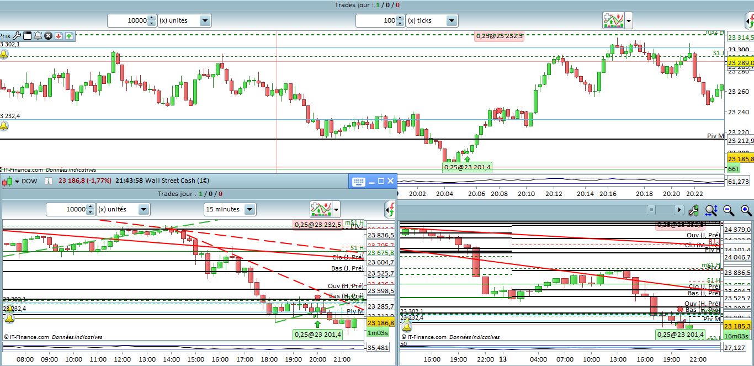The height and width of the screenshot is (366, 754).
Task: Click the 23 186,8 price tag in DOW window
Action: click(x=381, y=323)
